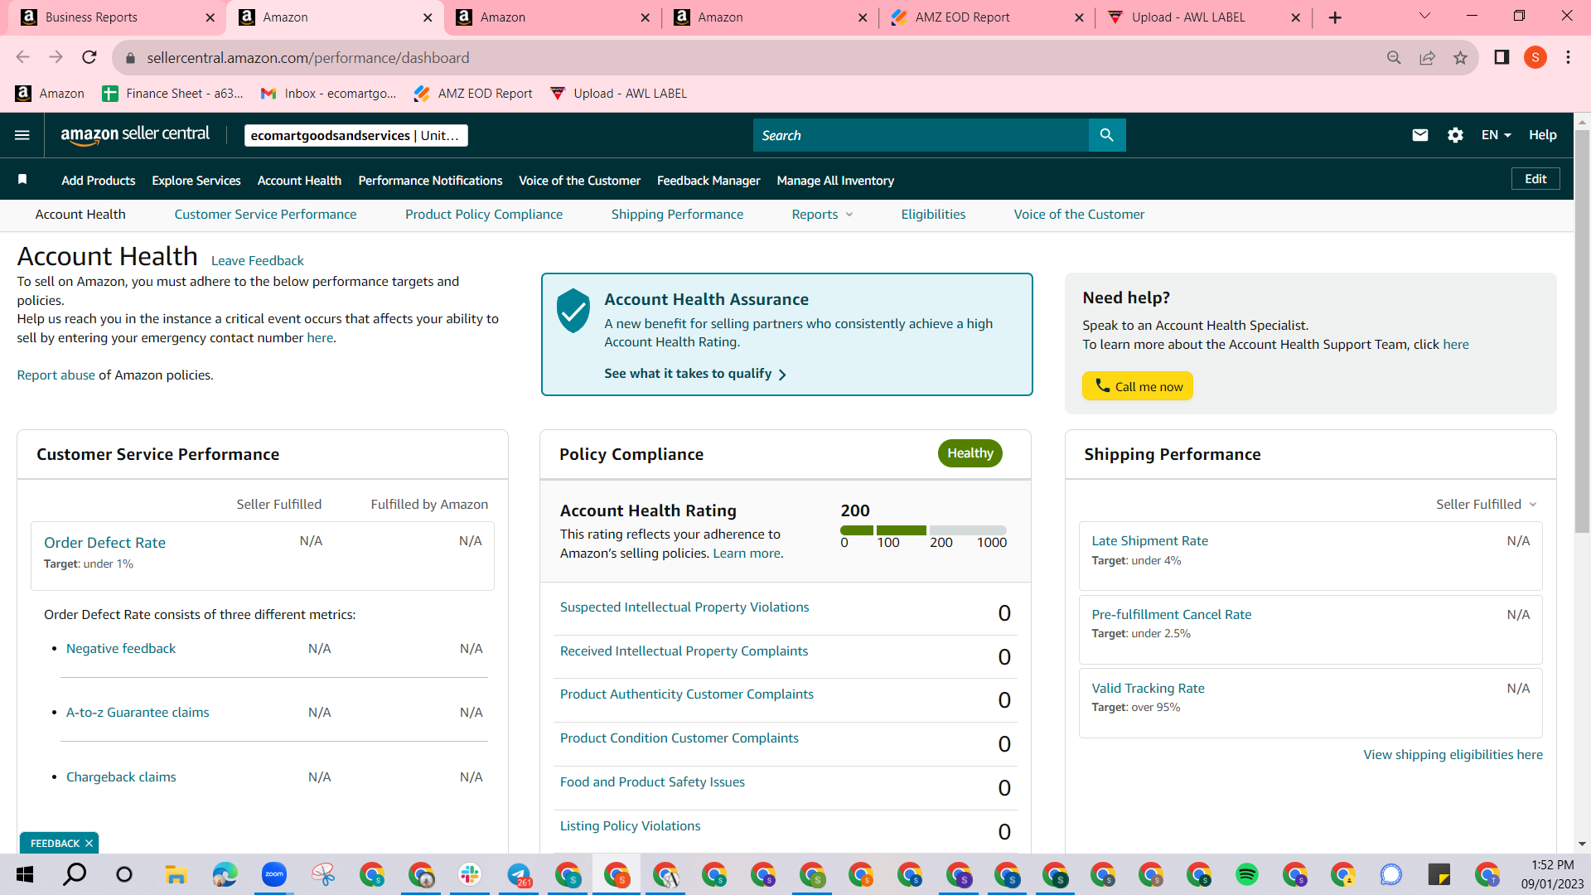1591x895 pixels.
Task: Click the bookmark flag icon in navigation bar
Action: coord(23,180)
